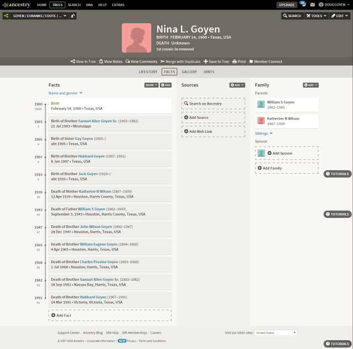This screenshot has height=349, width=353.
Task: Open the Add dropdown in Sources header
Action: [237, 85]
